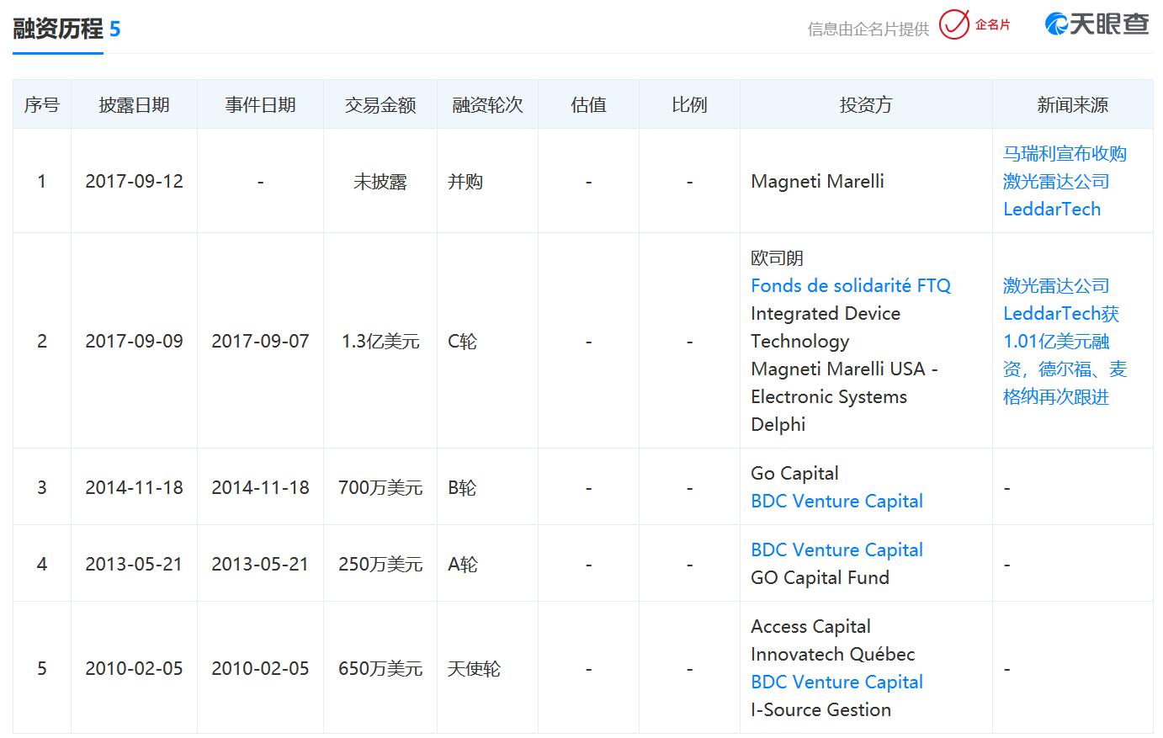Select disclosure date 2017-09-09
The height and width of the screenshot is (738, 1163).
pyautogui.click(x=134, y=341)
